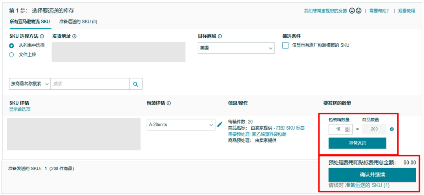Click the happy face feedback icon

(x=352, y=11)
